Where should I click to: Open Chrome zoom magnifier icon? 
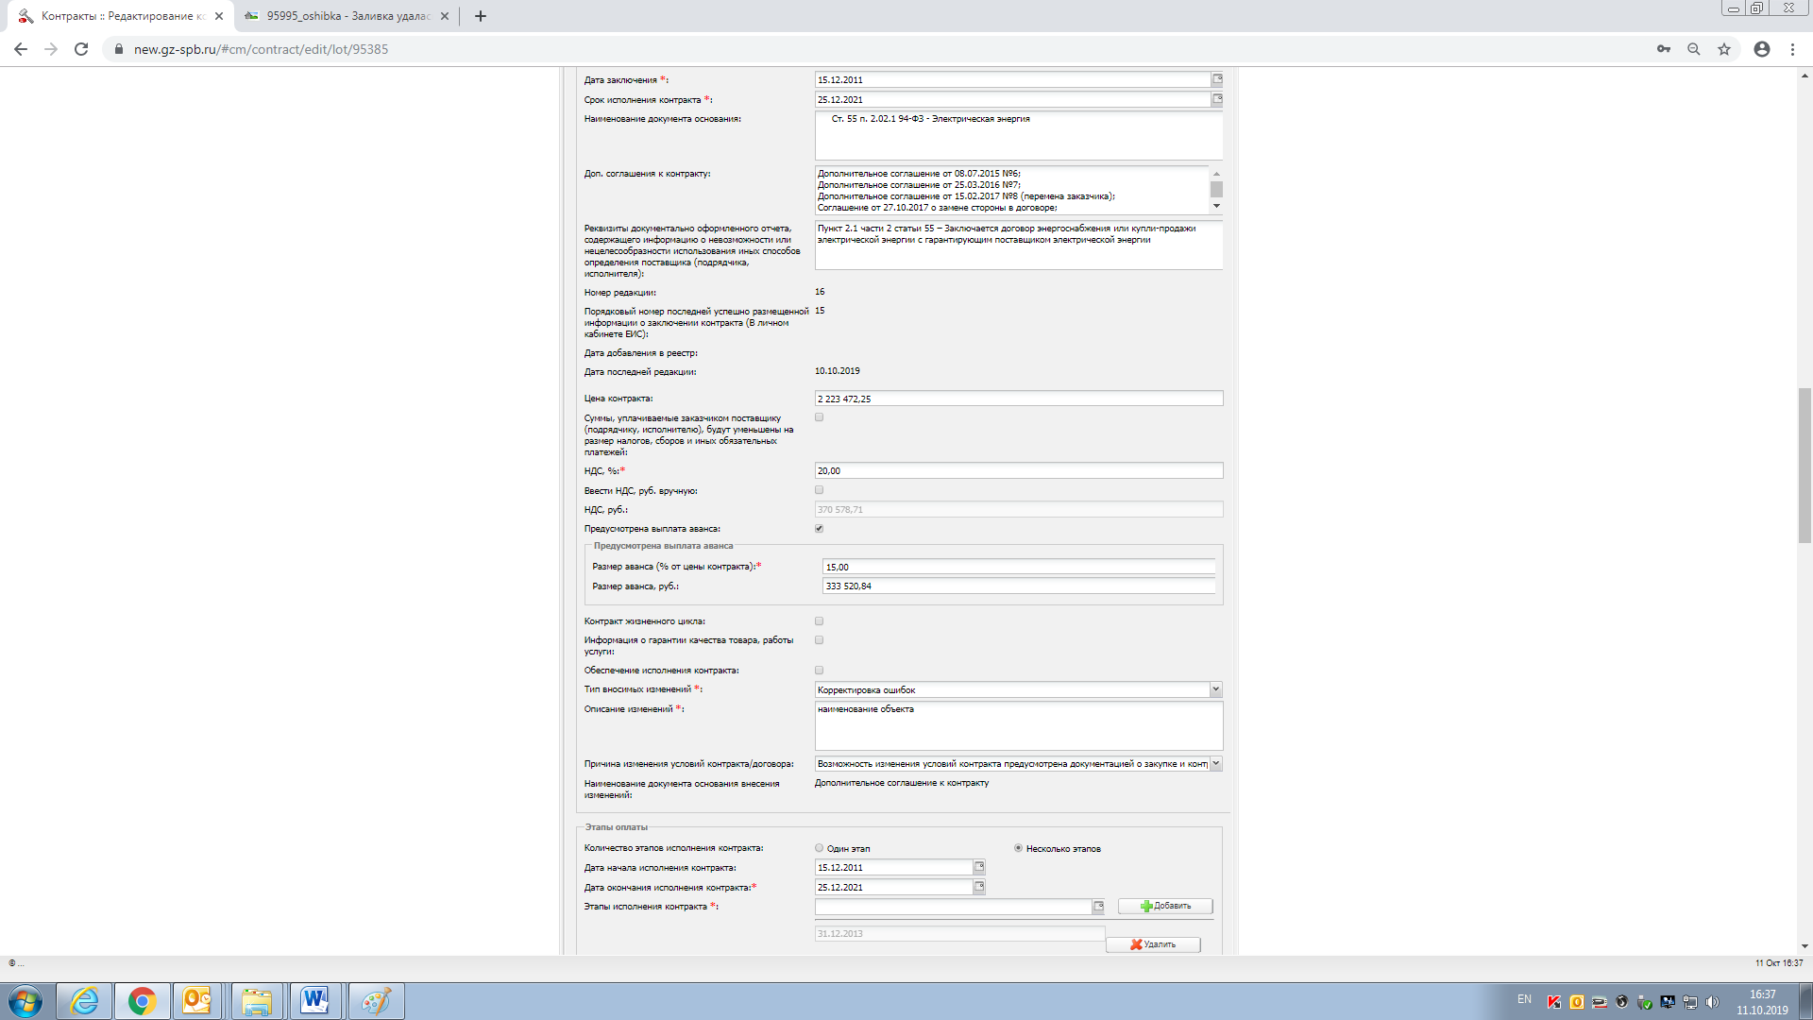[1694, 49]
